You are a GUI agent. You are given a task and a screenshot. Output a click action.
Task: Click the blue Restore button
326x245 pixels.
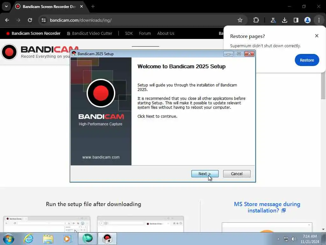point(307,60)
